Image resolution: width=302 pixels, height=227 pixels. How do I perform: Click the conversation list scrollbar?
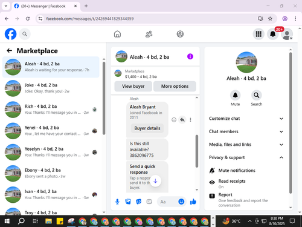(104, 98)
